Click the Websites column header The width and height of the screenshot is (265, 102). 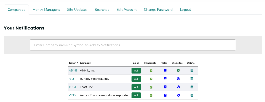click(x=177, y=63)
